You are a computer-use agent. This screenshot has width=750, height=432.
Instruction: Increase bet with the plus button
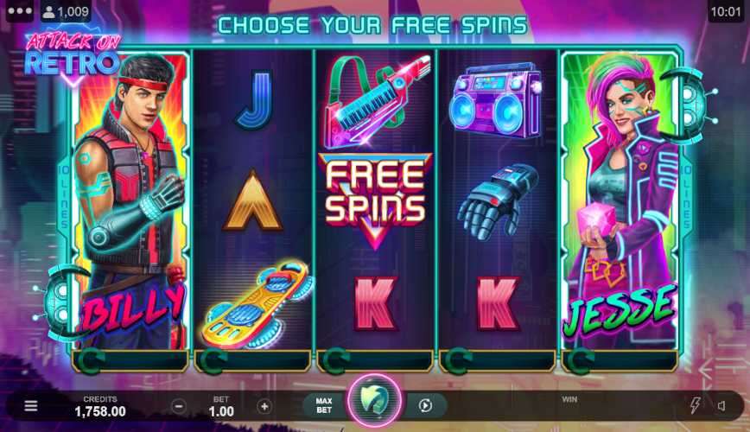click(x=264, y=407)
